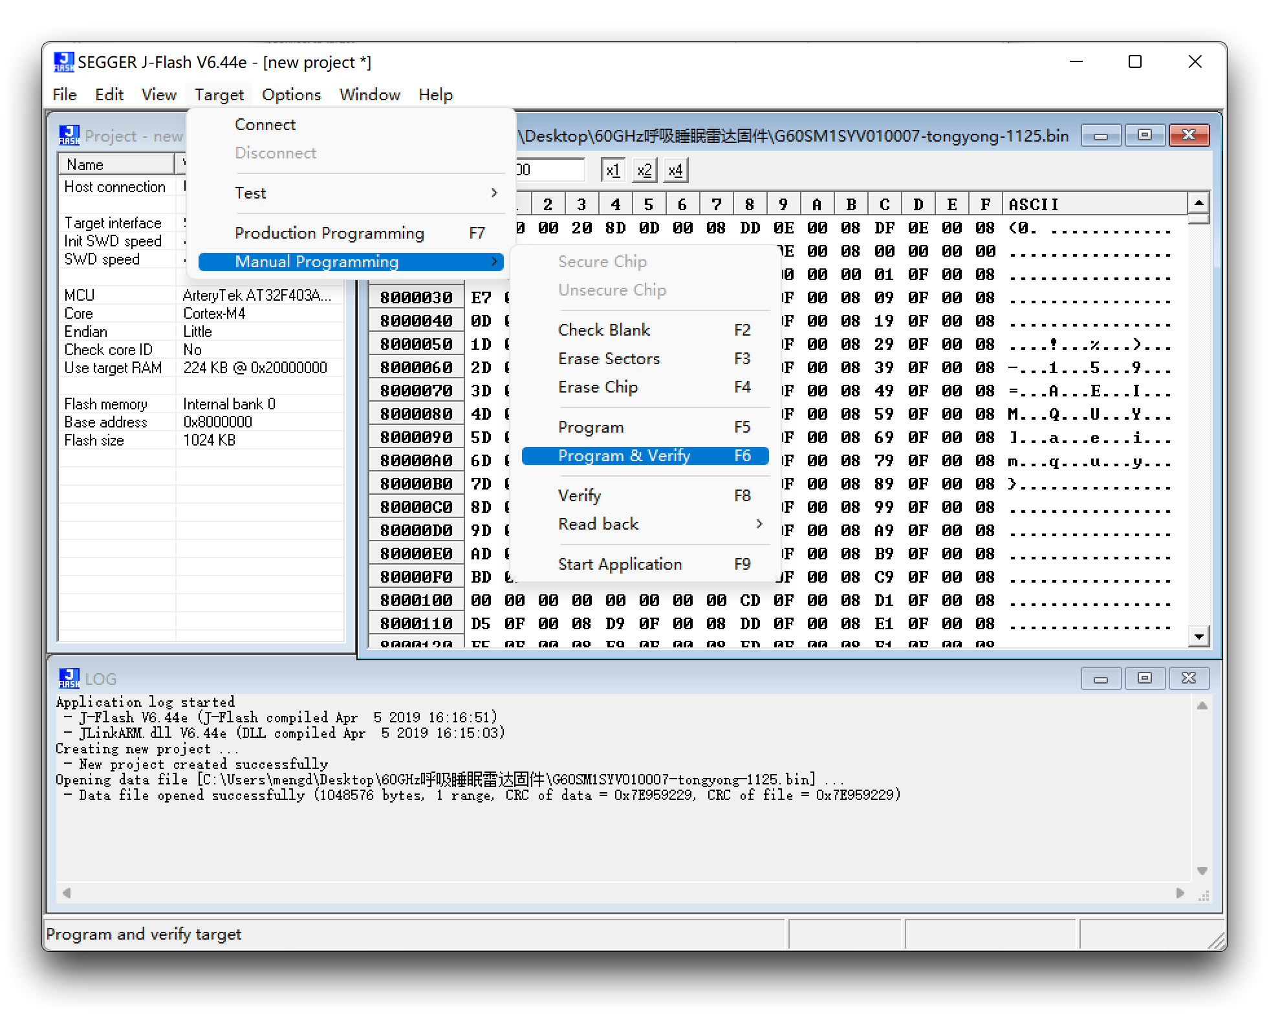The image size is (1269, 1014).
Task: Restore the data file child window
Action: click(1144, 135)
